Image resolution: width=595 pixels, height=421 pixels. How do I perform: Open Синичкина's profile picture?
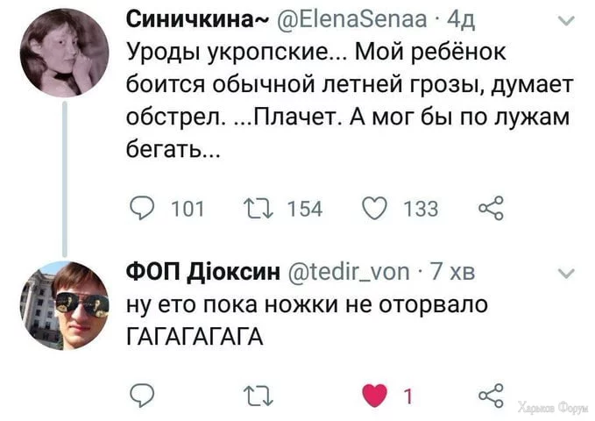[63, 52]
